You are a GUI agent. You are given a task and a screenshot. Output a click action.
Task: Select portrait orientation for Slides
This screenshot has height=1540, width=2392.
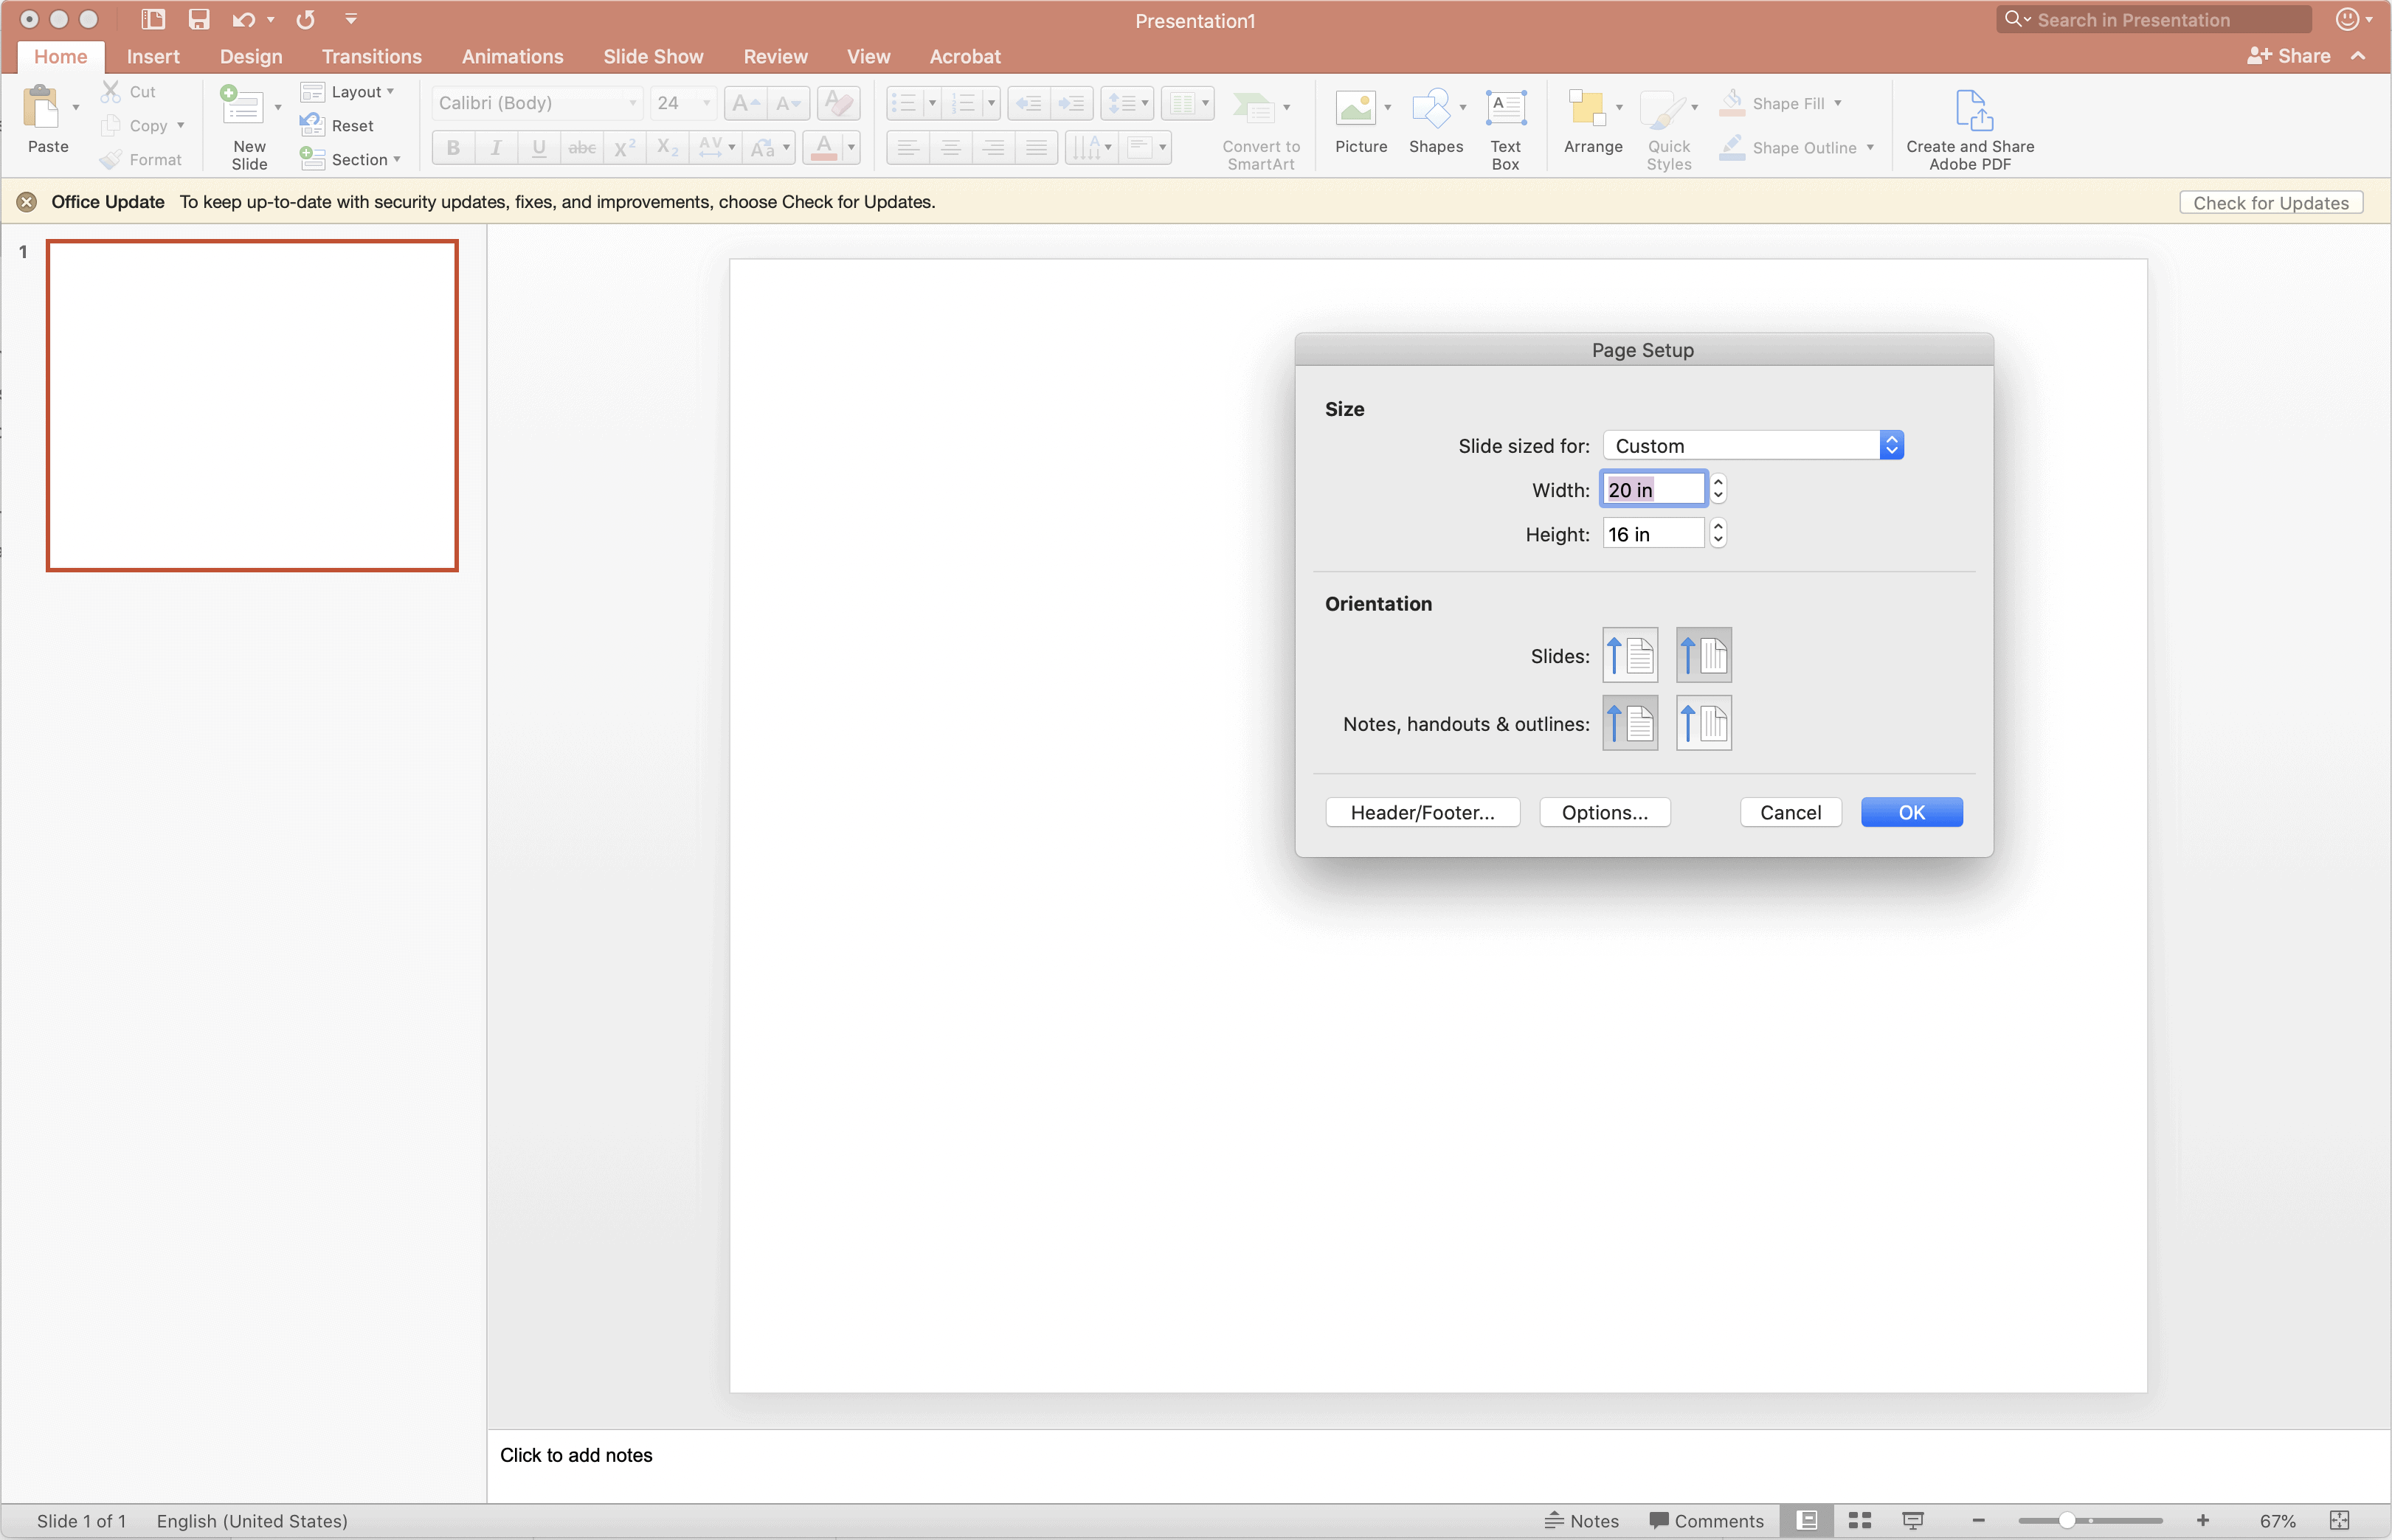point(1630,655)
